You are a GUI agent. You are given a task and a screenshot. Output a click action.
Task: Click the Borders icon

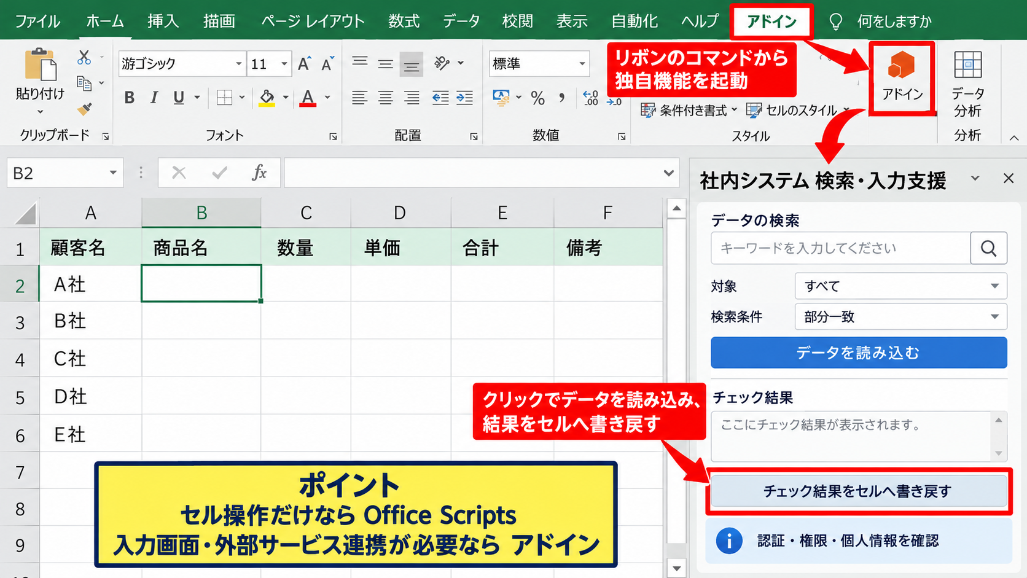point(225,98)
